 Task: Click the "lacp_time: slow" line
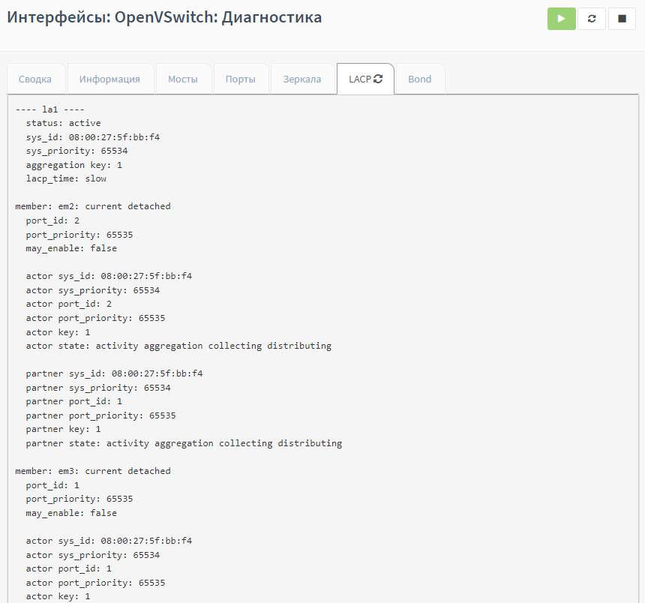click(x=66, y=178)
